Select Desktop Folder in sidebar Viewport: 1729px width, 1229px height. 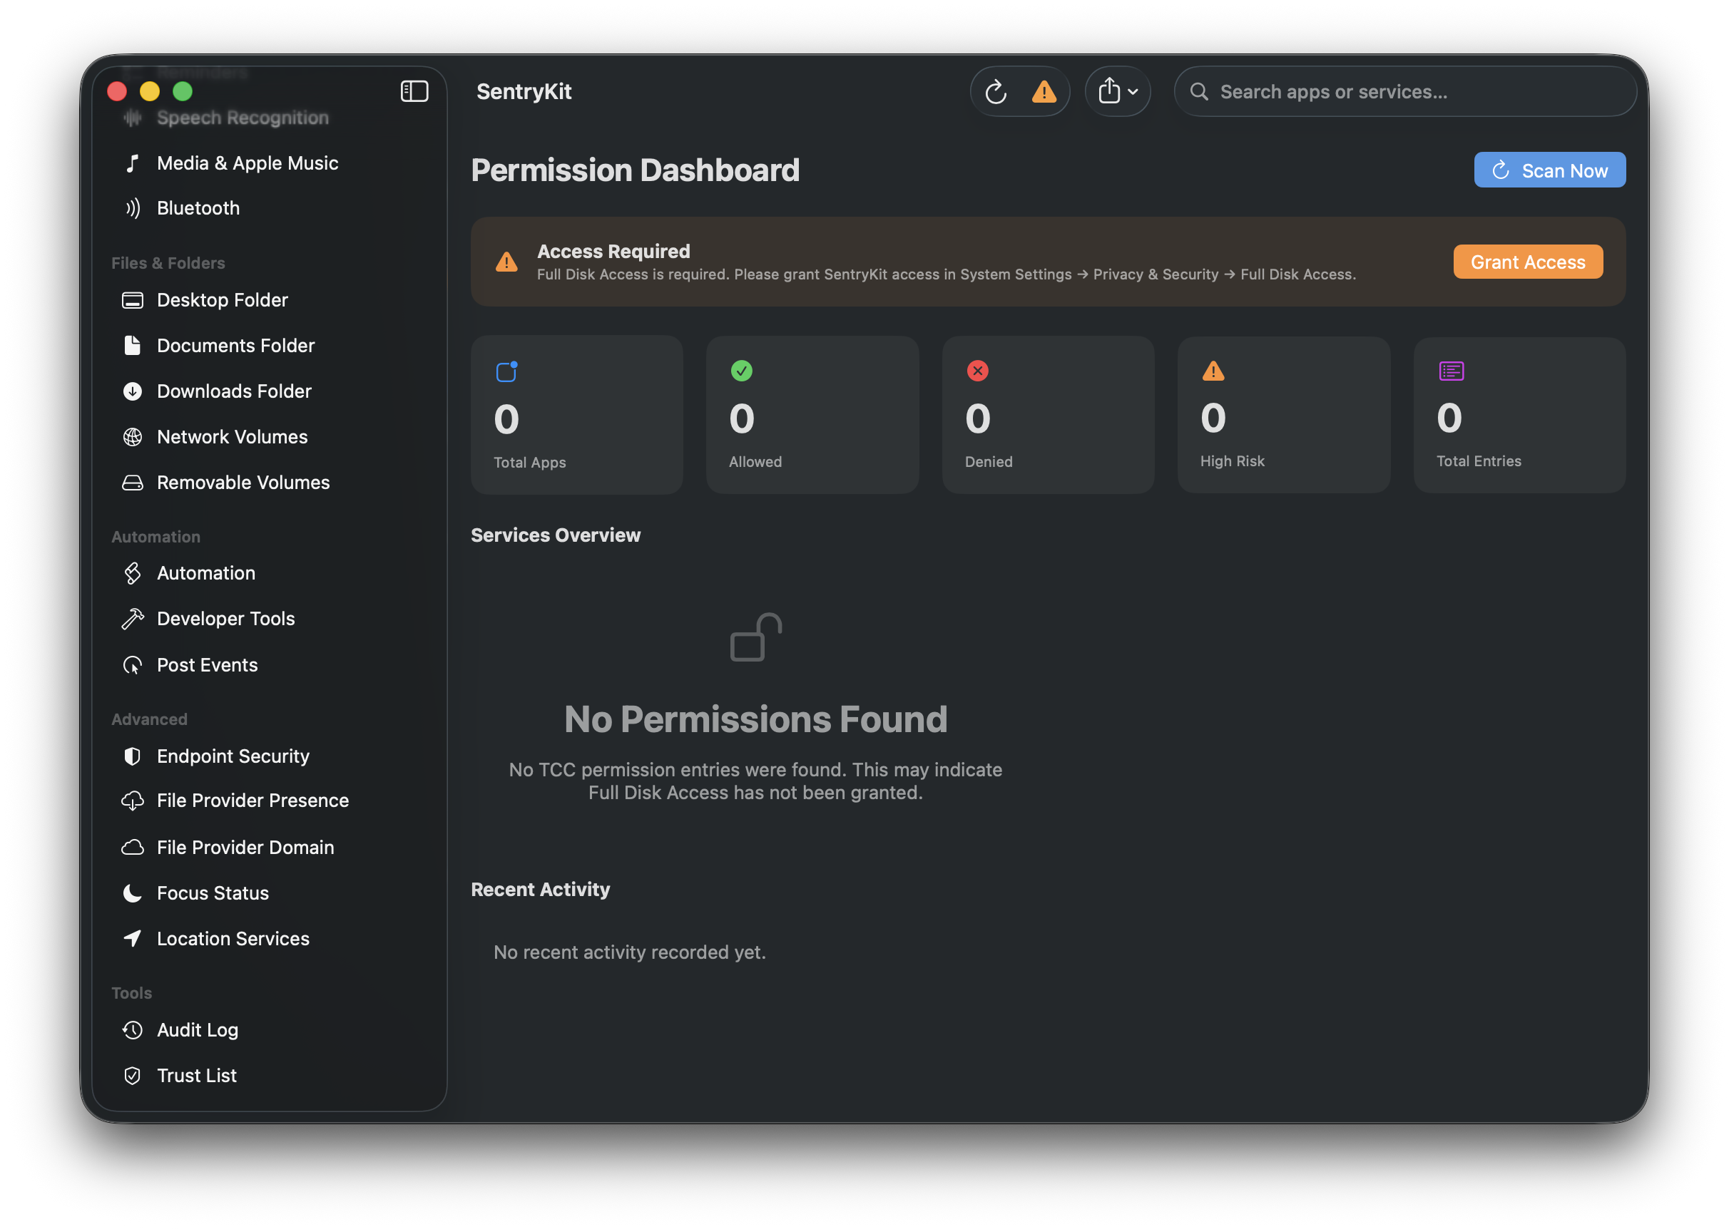click(269, 300)
